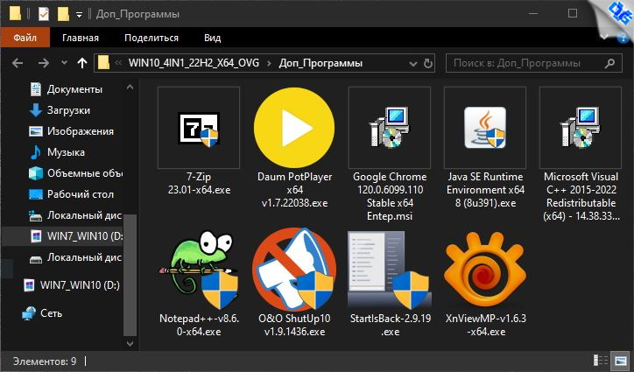Click label Notepad++-v8.6.0-x64.exe
The width and height of the screenshot is (634, 372).
pos(200,325)
